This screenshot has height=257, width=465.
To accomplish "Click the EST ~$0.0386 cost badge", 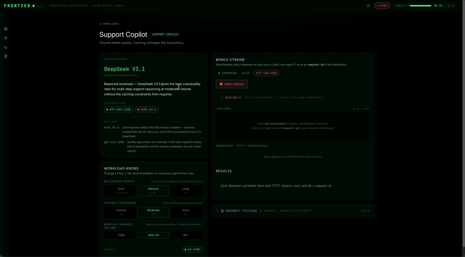I will click(266, 73).
